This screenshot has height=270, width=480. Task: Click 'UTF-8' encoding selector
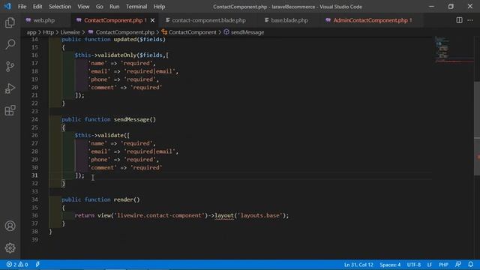(413, 265)
